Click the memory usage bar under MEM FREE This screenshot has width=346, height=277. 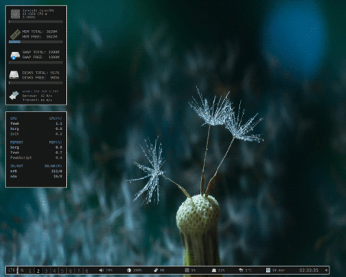click(x=36, y=42)
